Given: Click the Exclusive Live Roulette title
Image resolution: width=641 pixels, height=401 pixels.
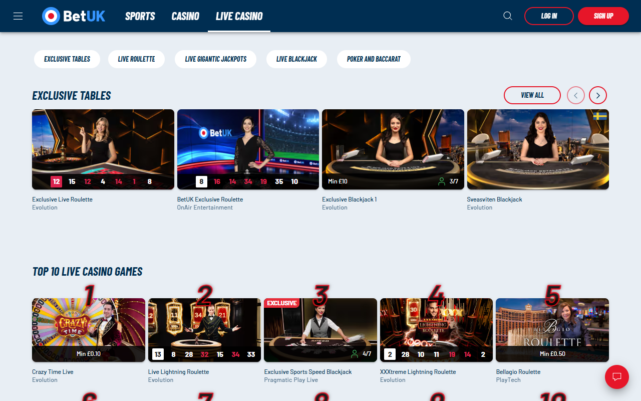Looking at the screenshot, I should [x=62, y=199].
